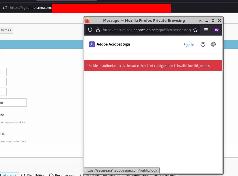The image size is (238, 176).
Task: Click the Sign In link
Action: coord(189,45)
